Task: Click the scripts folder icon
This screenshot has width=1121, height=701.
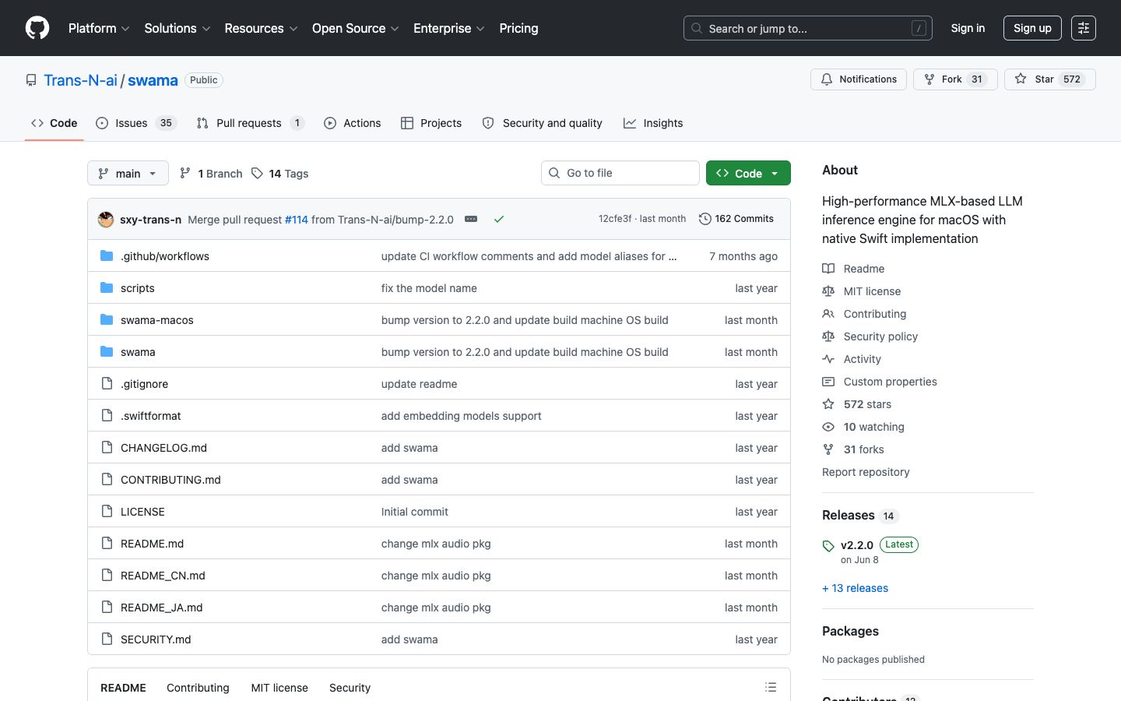Action: click(x=107, y=287)
